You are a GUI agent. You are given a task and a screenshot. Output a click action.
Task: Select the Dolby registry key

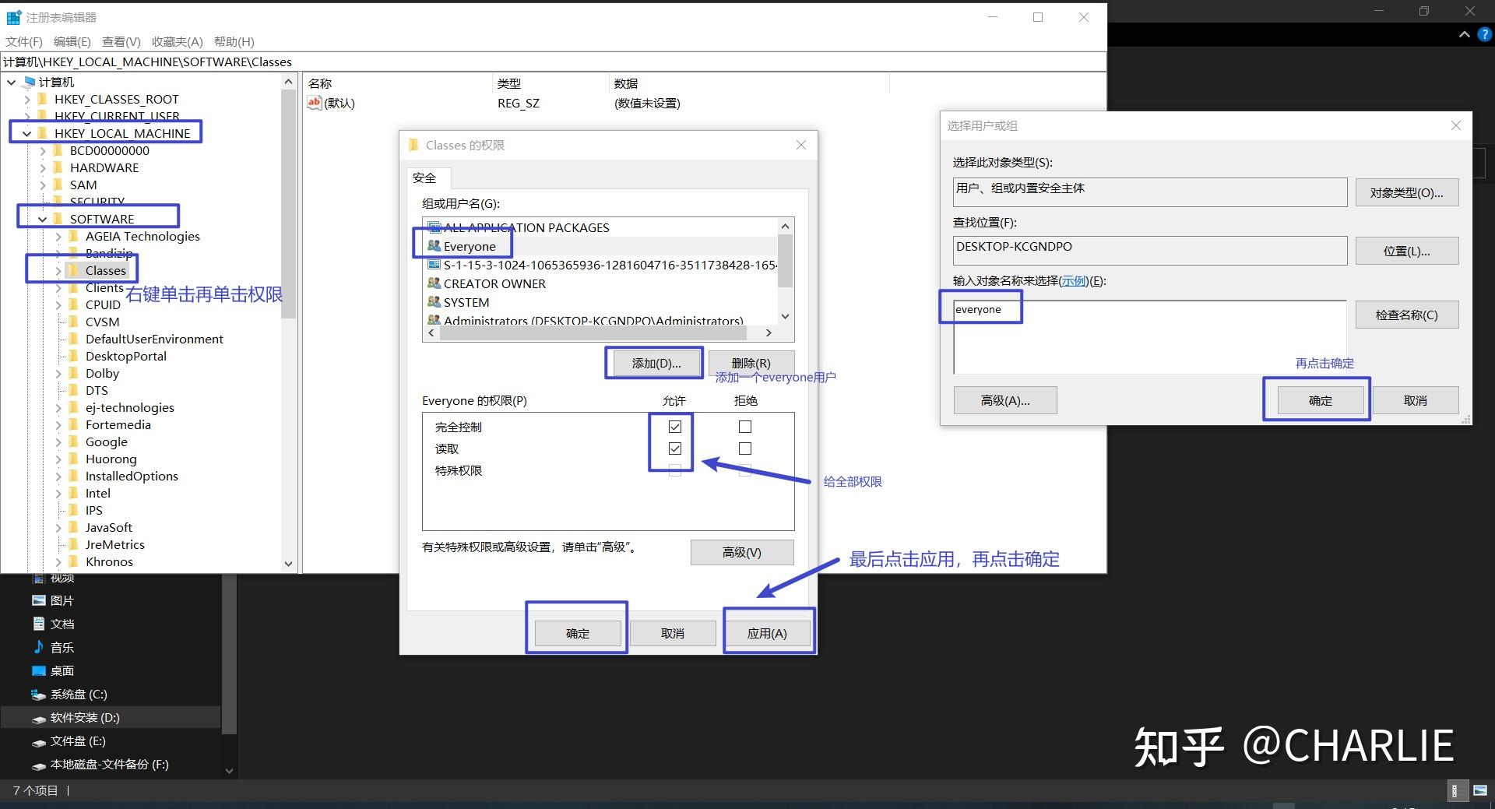pyautogui.click(x=102, y=373)
